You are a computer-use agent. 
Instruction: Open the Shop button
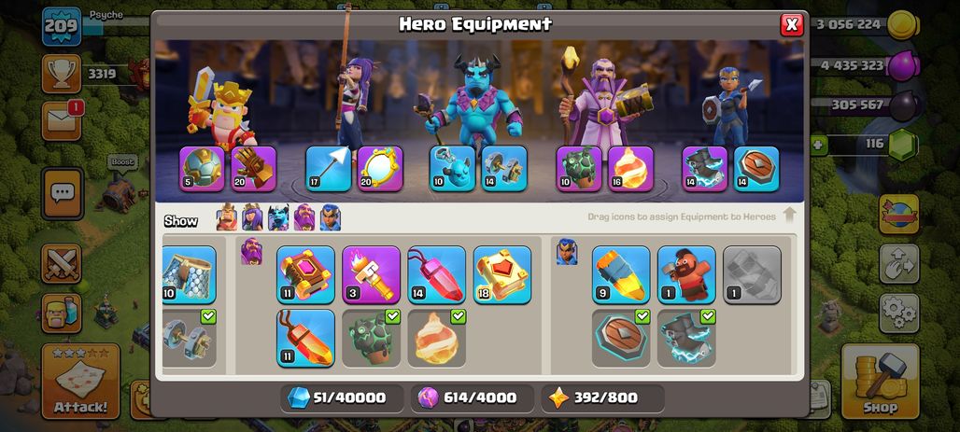[x=881, y=382]
